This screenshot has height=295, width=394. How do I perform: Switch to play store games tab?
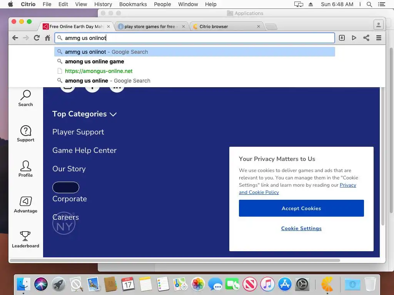151,27
